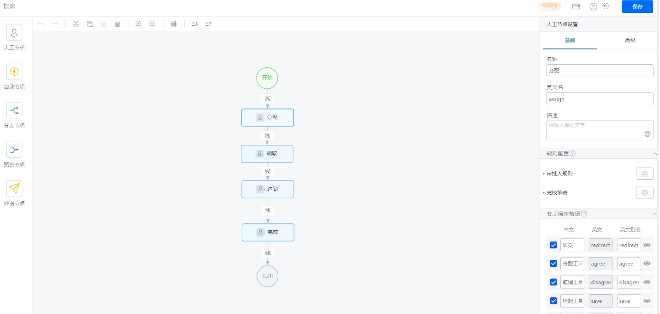The width and height of the screenshot is (660, 314).
Task: Collapse the 规则配置 section
Action: click(654, 153)
